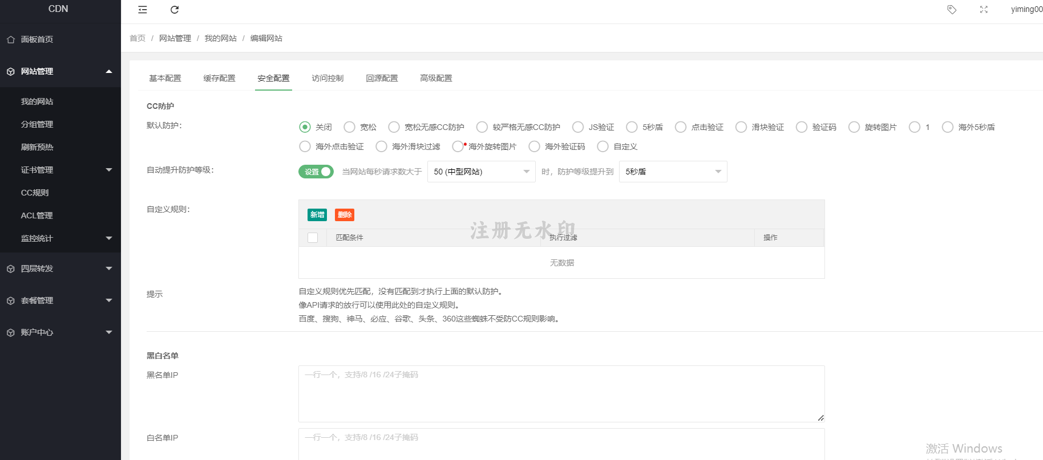Expand the 证书管理 submenu

pyautogui.click(x=109, y=170)
